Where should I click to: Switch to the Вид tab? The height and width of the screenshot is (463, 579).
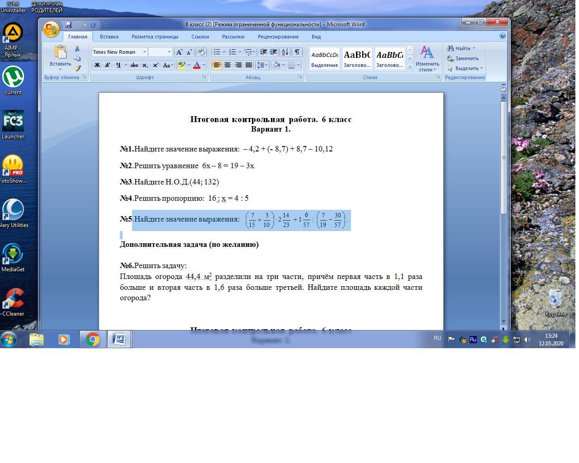click(x=316, y=37)
